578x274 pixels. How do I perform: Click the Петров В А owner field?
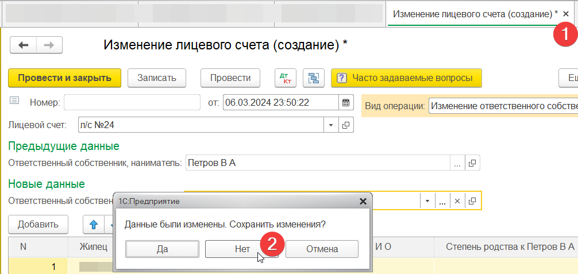click(318, 163)
